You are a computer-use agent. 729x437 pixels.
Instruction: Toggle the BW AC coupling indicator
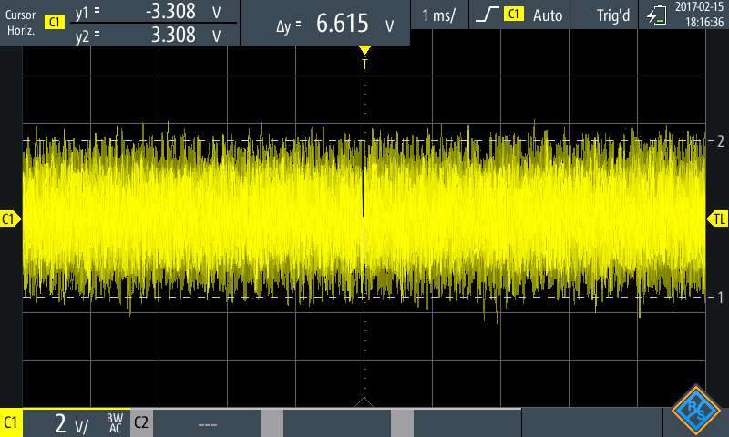point(115,423)
